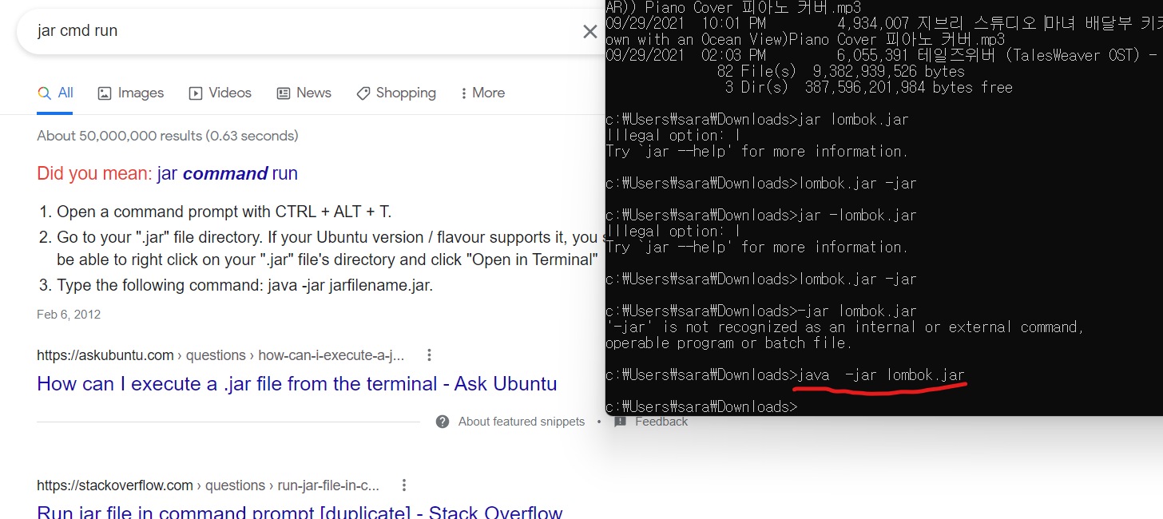Image resolution: width=1163 pixels, height=519 pixels.
Task: Open the options menu for the Stack Overflow result
Action: pyautogui.click(x=404, y=485)
